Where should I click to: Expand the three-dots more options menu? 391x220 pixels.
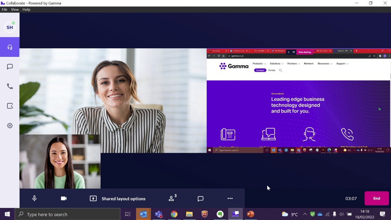pyautogui.click(x=230, y=198)
